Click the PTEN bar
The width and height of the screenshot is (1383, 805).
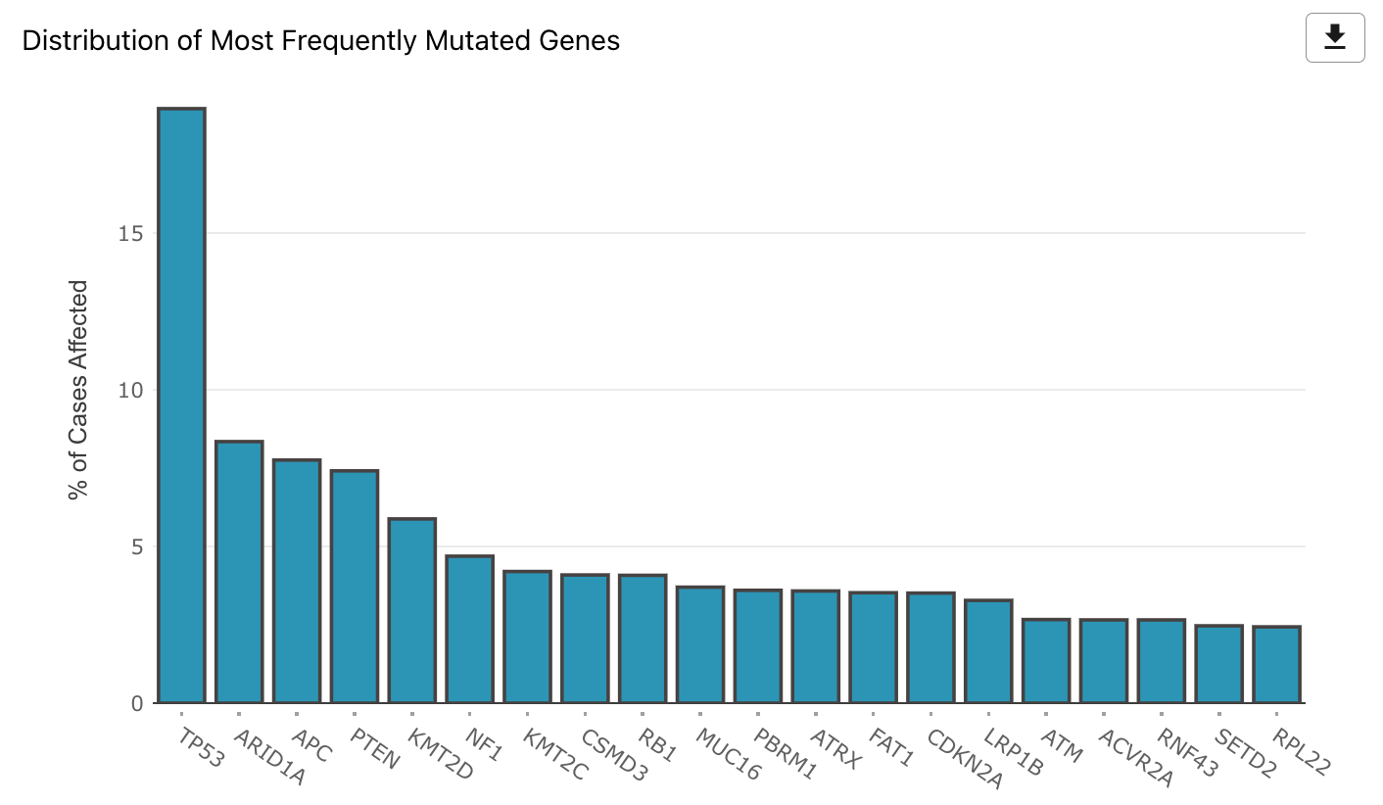click(355, 587)
